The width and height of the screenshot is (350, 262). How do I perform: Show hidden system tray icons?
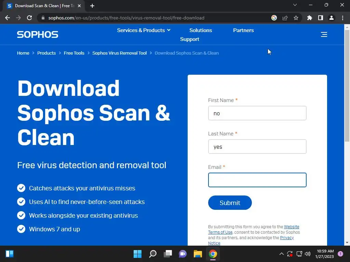tap(282, 254)
